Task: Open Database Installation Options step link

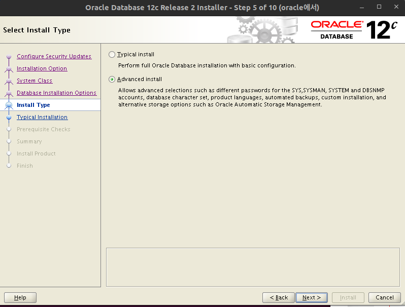Action: [56, 93]
